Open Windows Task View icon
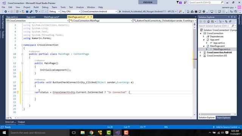 coord(74,133)
